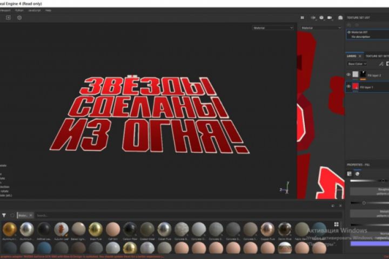Pick the Brass Pure material sphere
The image size is (389, 259).
pyautogui.click(x=96, y=229)
